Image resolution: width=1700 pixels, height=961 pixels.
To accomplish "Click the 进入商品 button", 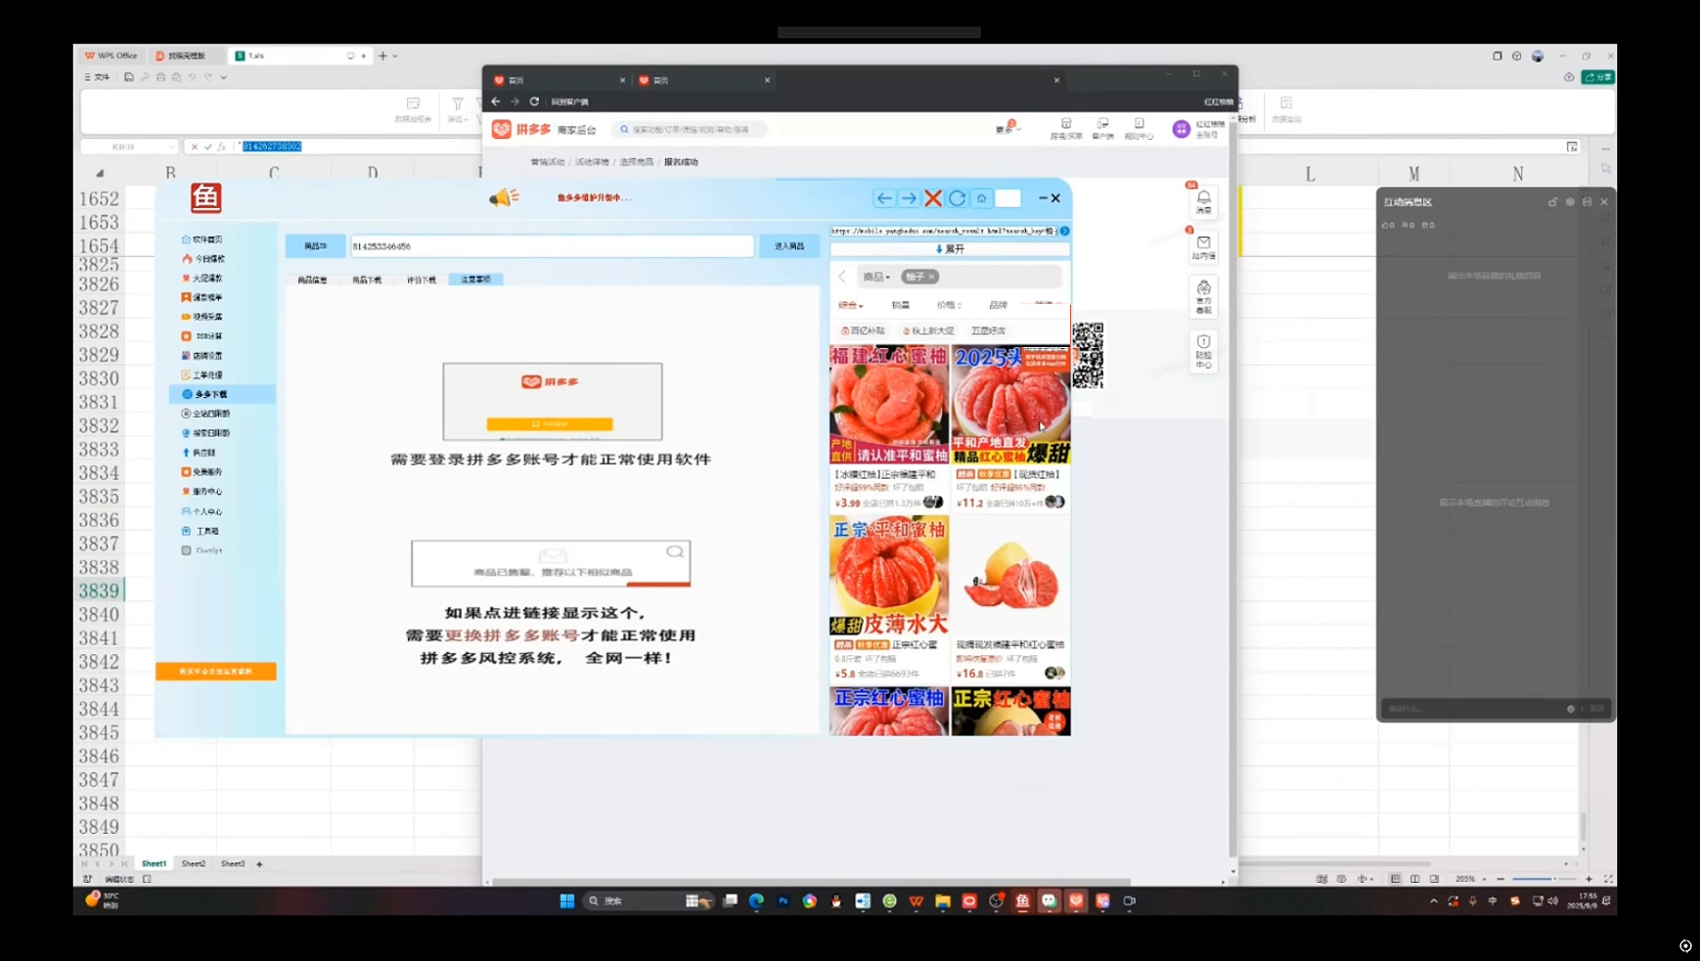I will (789, 246).
